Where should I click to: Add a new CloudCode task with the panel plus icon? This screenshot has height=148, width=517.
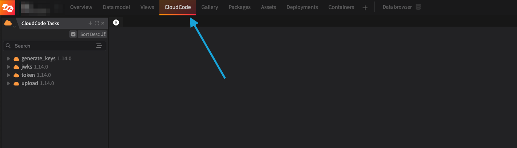90,23
